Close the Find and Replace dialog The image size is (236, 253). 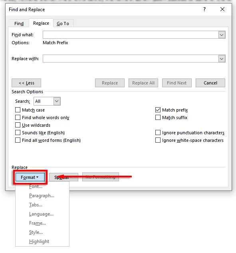(222, 9)
